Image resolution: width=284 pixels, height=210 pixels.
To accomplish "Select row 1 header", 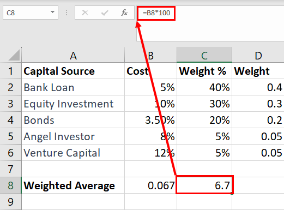I will coord(10,71).
